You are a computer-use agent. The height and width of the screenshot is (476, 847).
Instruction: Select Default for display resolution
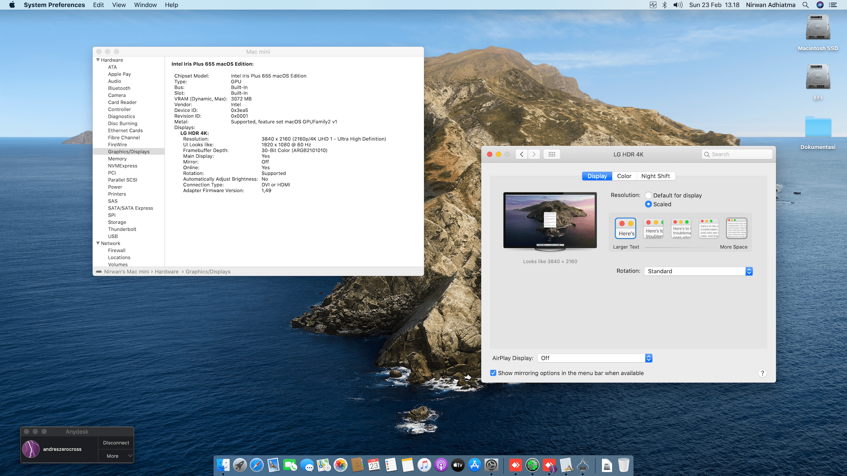pyautogui.click(x=648, y=195)
